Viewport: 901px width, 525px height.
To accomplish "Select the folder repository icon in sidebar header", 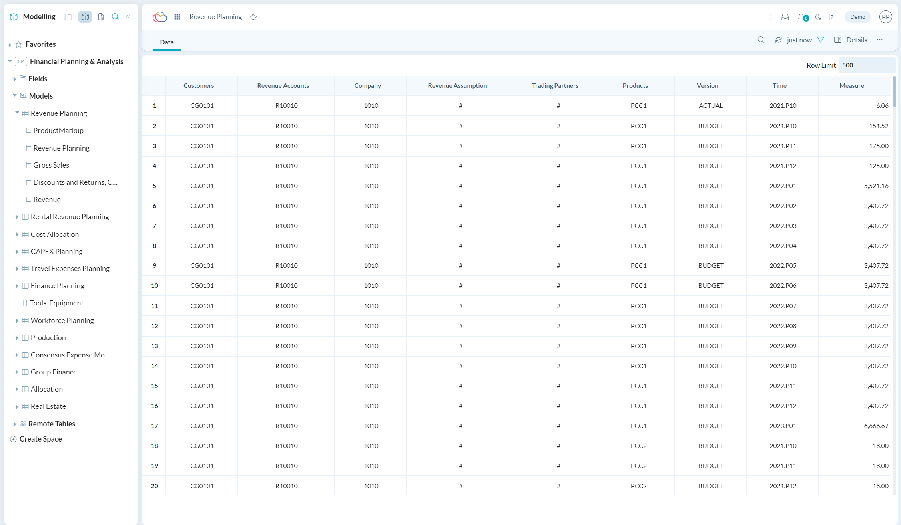I will [68, 17].
